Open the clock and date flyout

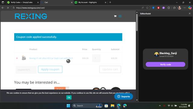pos(183,106)
